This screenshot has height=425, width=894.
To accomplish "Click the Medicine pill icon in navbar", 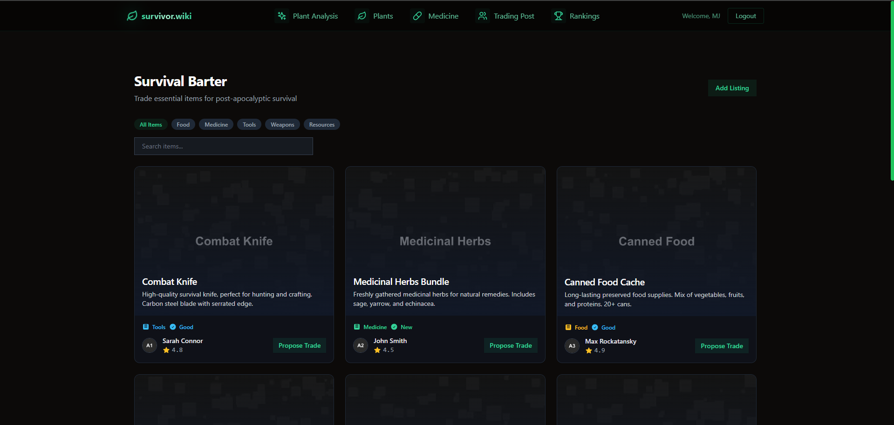I will tap(417, 16).
